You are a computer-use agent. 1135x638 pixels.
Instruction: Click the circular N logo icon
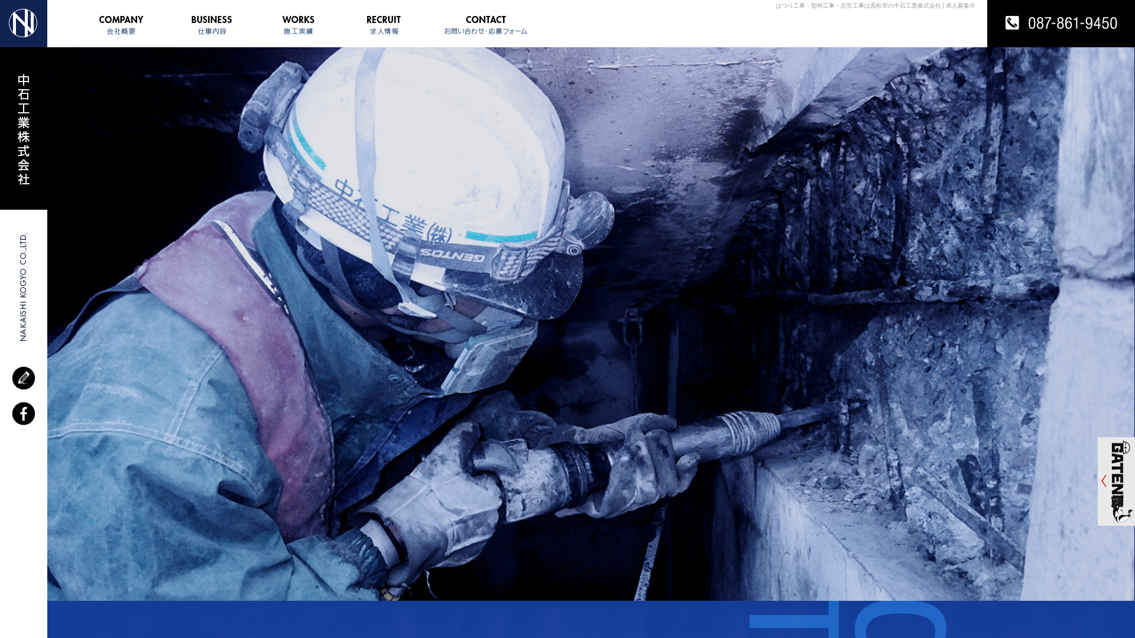click(23, 23)
